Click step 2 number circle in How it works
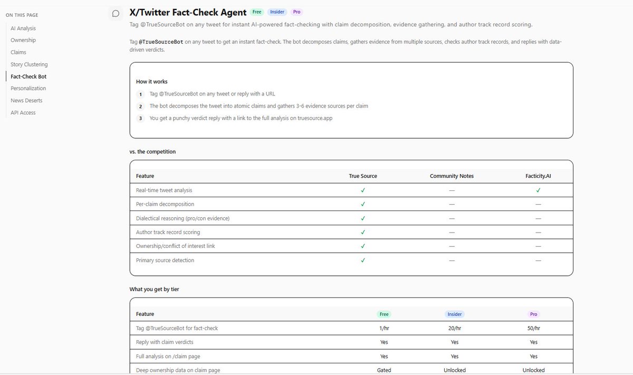The image size is (633, 375). (140, 106)
